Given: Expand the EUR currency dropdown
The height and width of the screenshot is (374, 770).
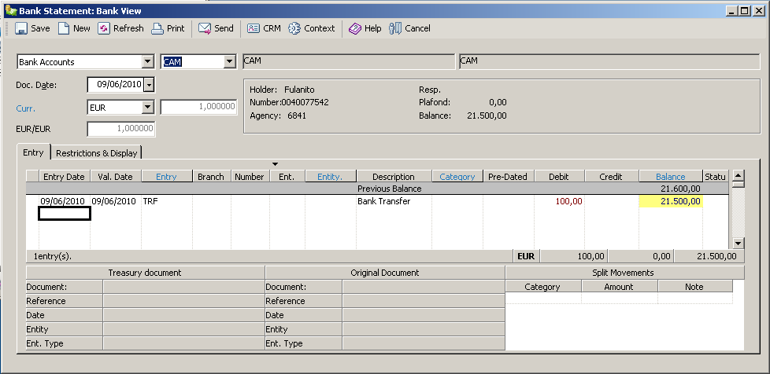Looking at the screenshot, I should click(x=147, y=108).
